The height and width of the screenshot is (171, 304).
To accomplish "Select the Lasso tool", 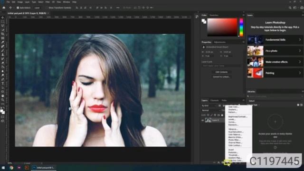I will click(2, 26).
